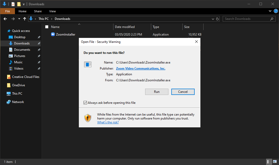Switch to large icons view in status bar
The height and width of the screenshot is (165, 279).
275,162
